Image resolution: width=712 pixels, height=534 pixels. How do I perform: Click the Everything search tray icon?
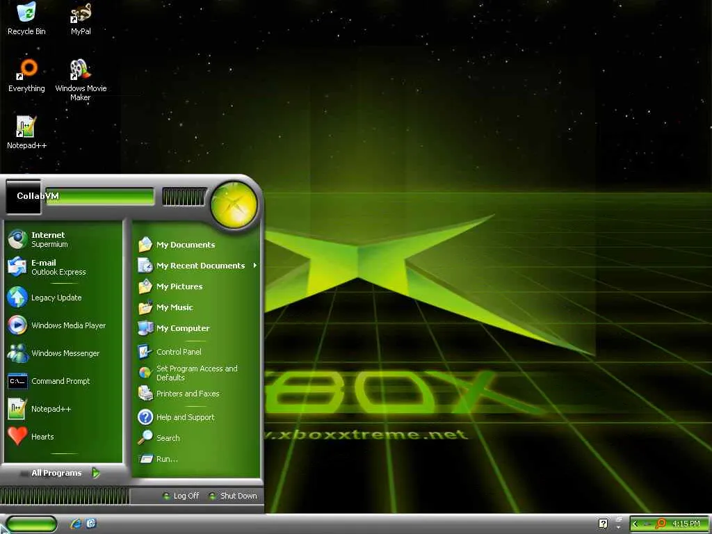661,524
